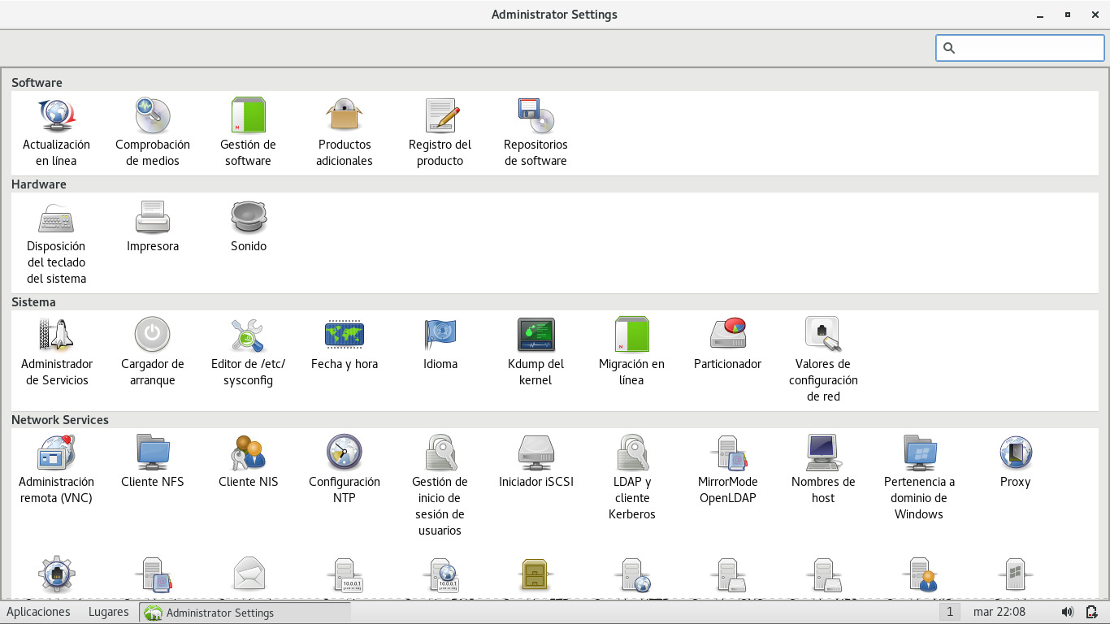Open the Aplicaciones menu
Screen dimensions: 1110x624
click(38, 612)
